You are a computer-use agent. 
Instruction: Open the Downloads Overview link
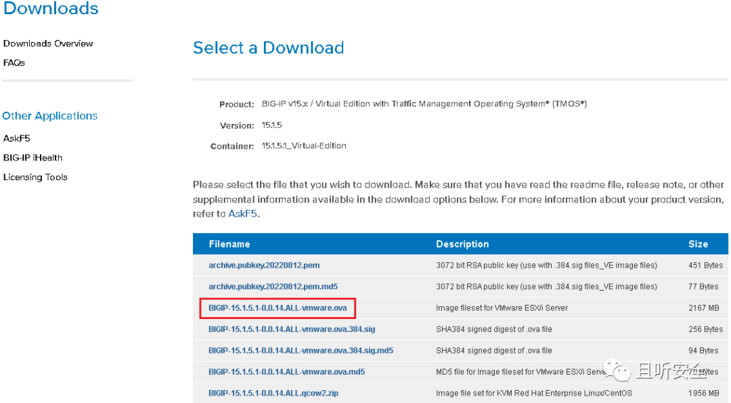click(x=48, y=43)
